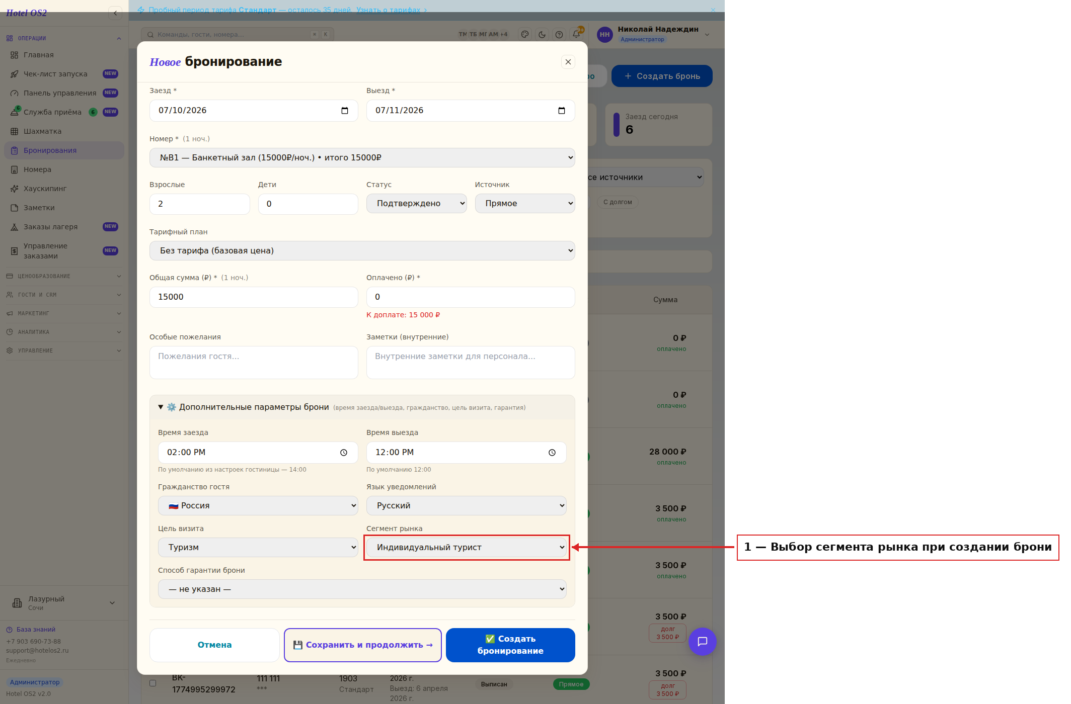Screen dimensions: 1071x704
Task: Click the Управление заказами icon
Action: point(14,251)
